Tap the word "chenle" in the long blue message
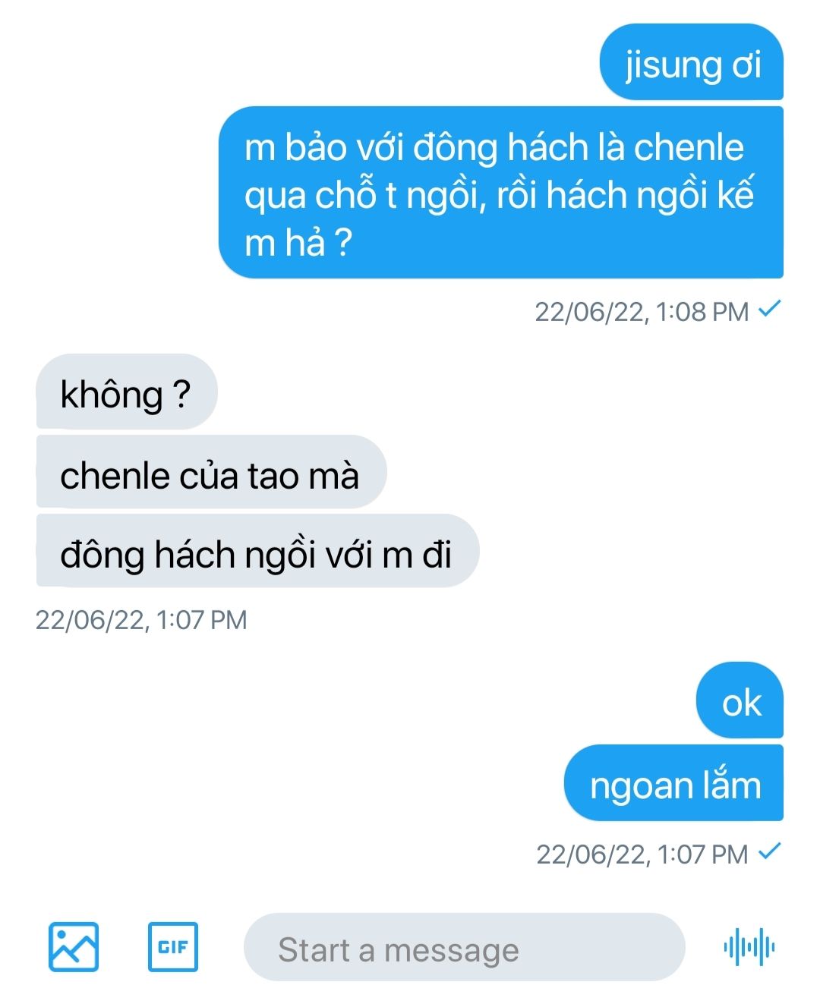This screenshot has width=820, height=1004. (689, 147)
